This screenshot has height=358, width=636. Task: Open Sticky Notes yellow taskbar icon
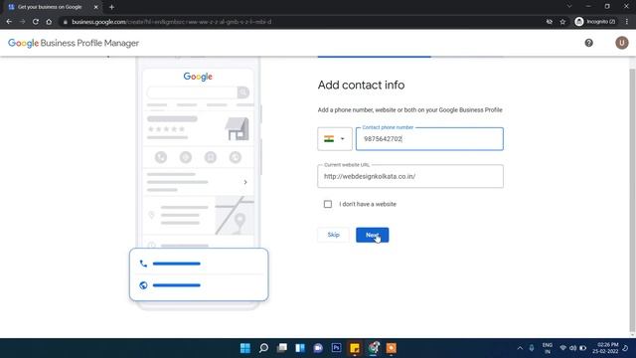[x=355, y=348]
